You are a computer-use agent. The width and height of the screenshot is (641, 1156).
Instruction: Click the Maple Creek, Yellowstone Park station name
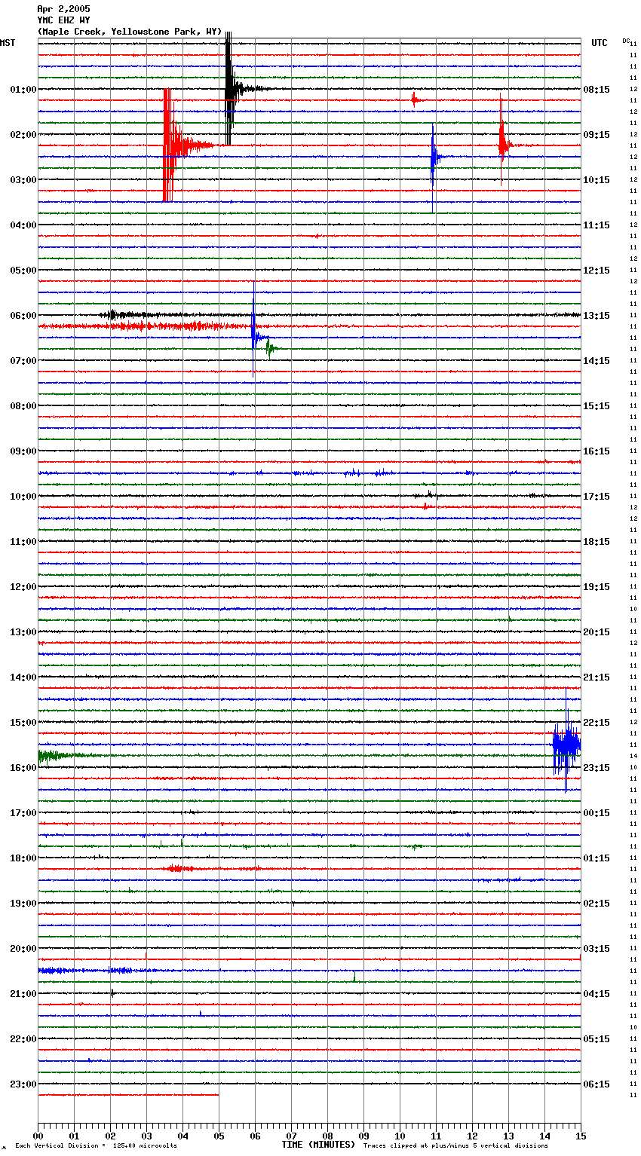point(130,32)
